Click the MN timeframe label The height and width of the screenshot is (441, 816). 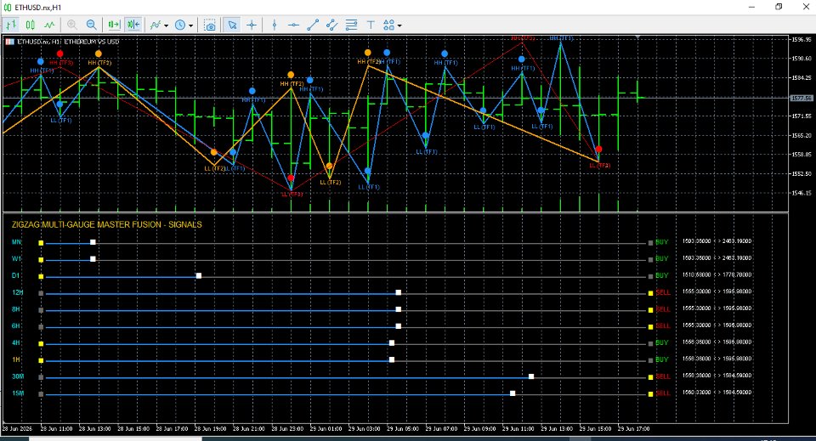16,242
